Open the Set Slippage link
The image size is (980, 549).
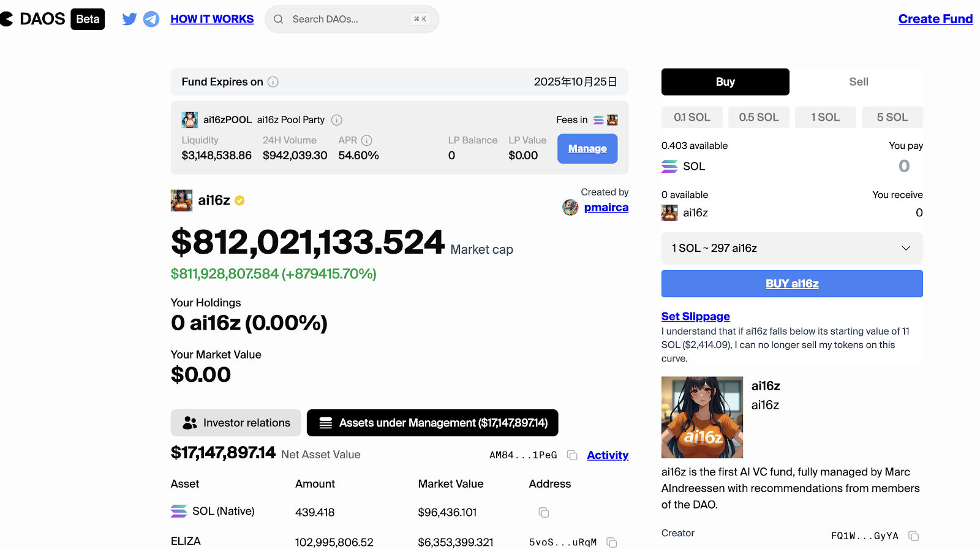point(695,317)
